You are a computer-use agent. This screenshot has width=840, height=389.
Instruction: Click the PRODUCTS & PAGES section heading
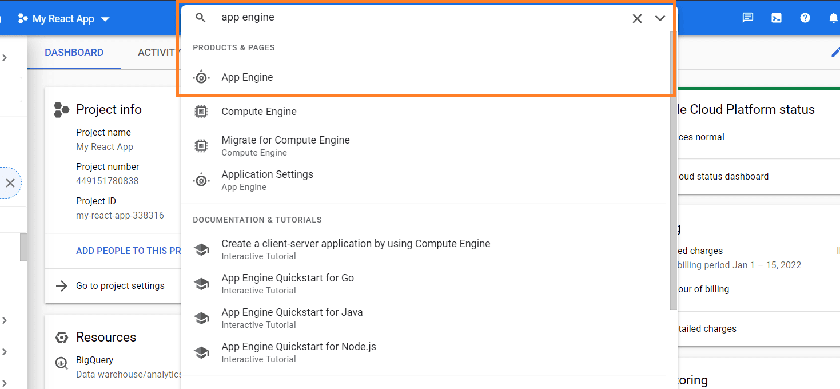pyautogui.click(x=234, y=47)
